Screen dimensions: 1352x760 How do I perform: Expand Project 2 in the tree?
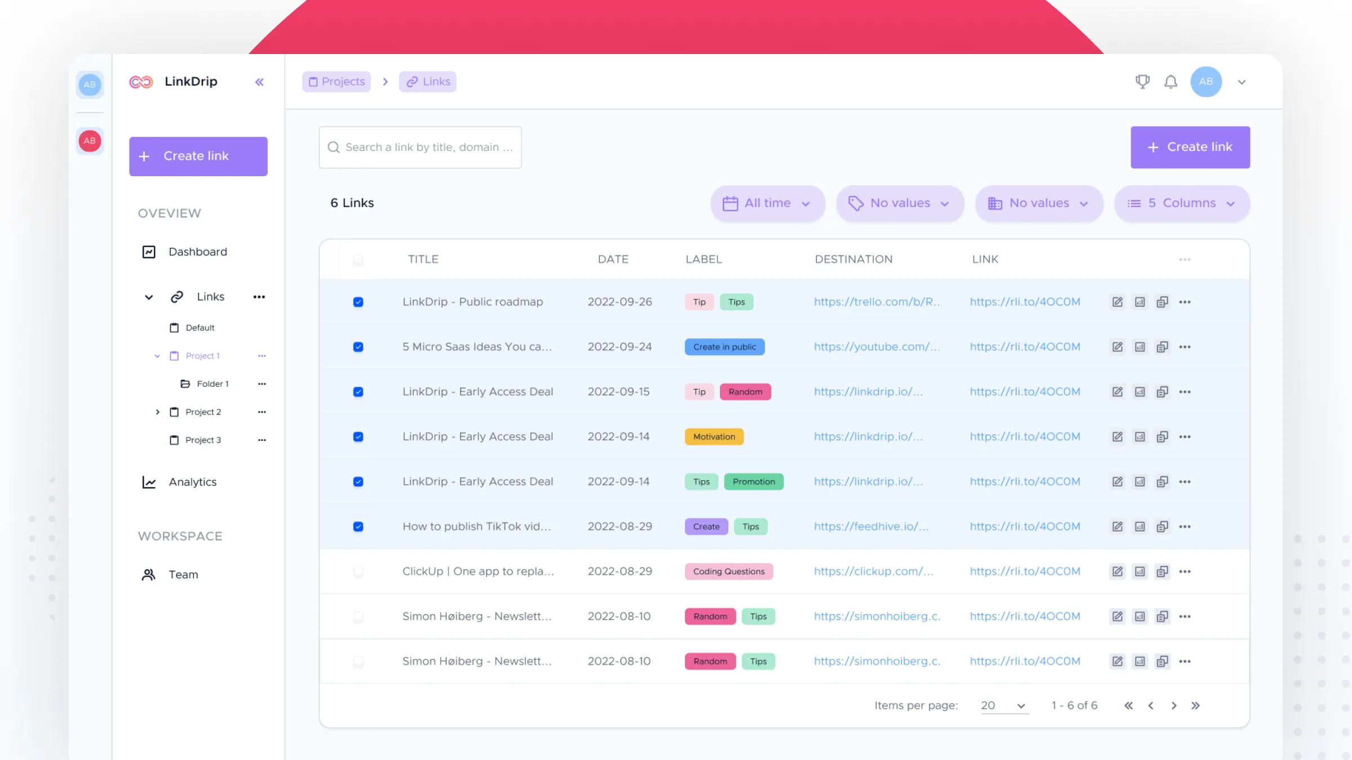click(157, 412)
